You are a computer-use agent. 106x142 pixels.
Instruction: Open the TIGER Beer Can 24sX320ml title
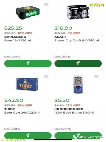pos(22,111)
